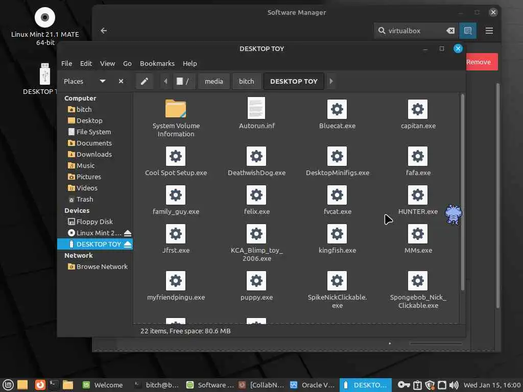Select capitan.exe file icon
This screenshot has width=523, height=392.
click(418, 109)
